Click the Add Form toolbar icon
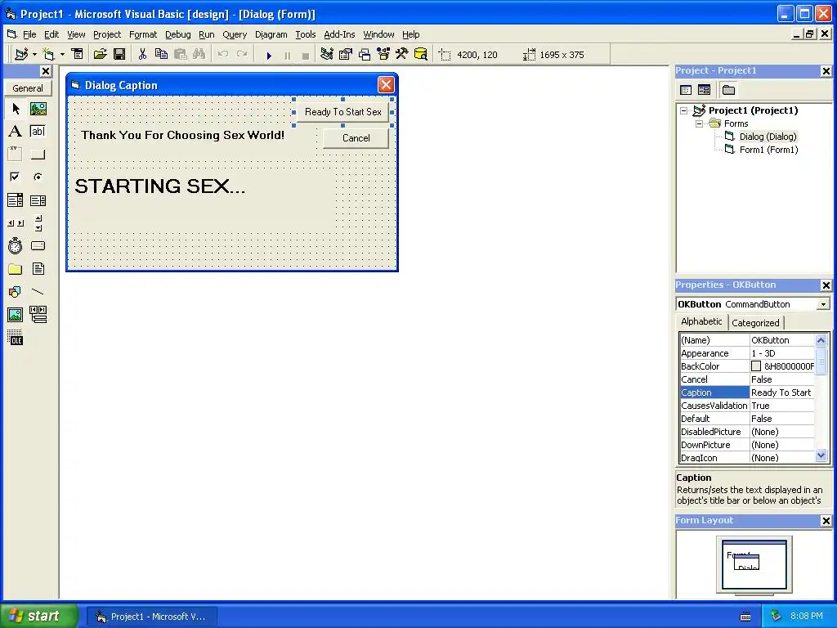The width and height of the screenshot is (837, 628). click(x=48, y=55)
